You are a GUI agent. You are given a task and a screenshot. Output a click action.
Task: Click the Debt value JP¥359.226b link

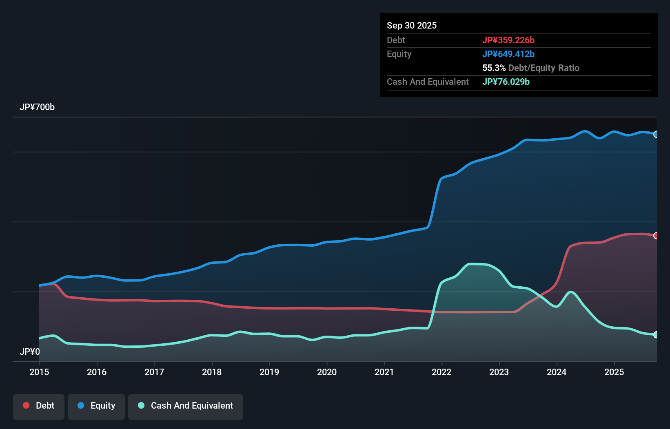pyautogui.click(x=509, y=40)
